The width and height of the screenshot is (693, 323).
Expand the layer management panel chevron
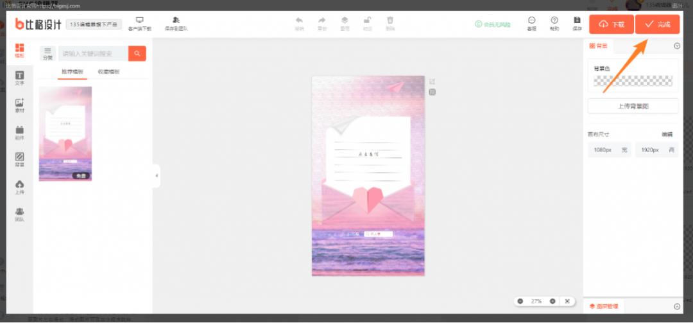677,307
